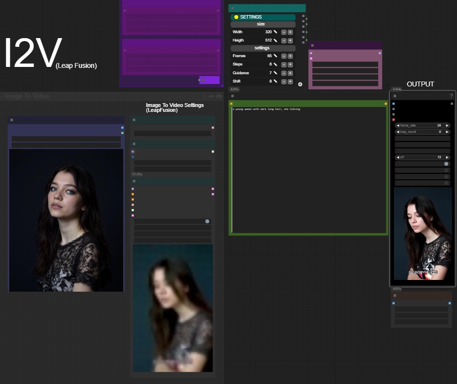Click the Image To Video Settings (LeapFusion) label
This screenshot has height=384, width=457.
(174, 107)
